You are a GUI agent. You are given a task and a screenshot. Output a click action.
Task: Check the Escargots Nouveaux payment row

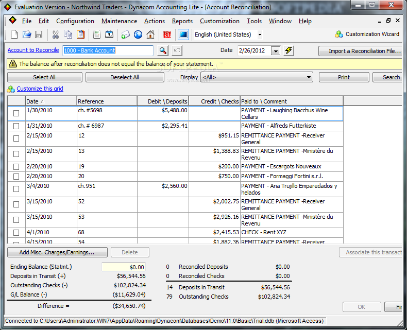(16, 167)
